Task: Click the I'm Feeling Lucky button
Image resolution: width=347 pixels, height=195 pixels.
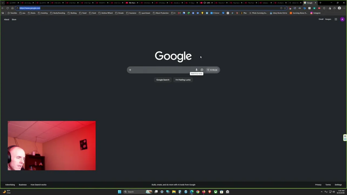Action: (183, 80)
